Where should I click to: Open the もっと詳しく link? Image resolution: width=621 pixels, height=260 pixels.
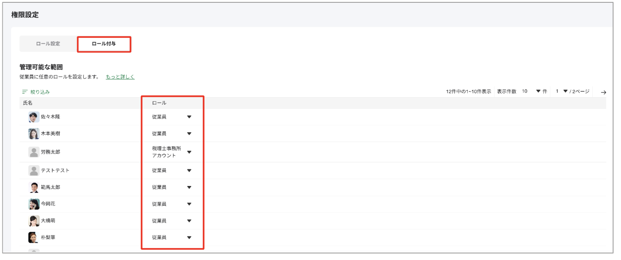(119, 76)
